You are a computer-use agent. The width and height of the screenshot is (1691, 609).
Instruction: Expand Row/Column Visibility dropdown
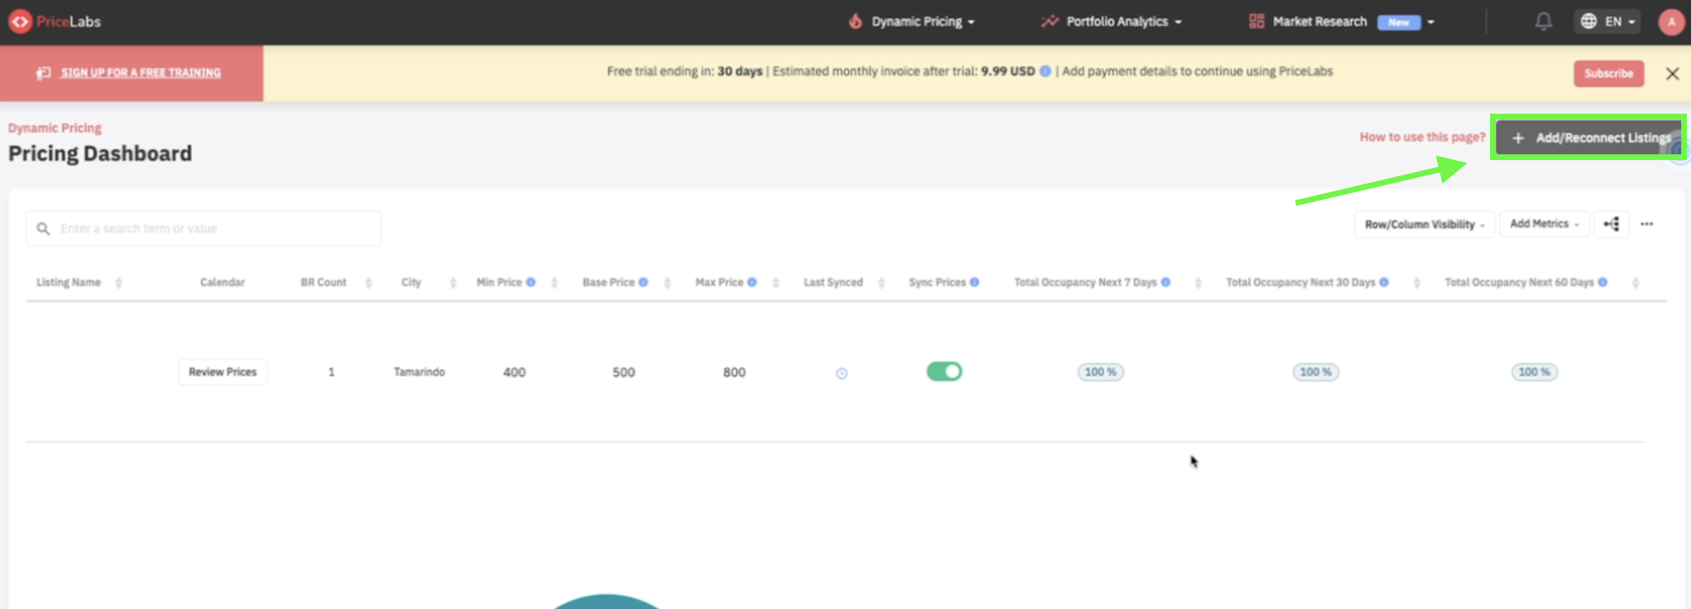pyautogui.click(x=1424, y=224)
